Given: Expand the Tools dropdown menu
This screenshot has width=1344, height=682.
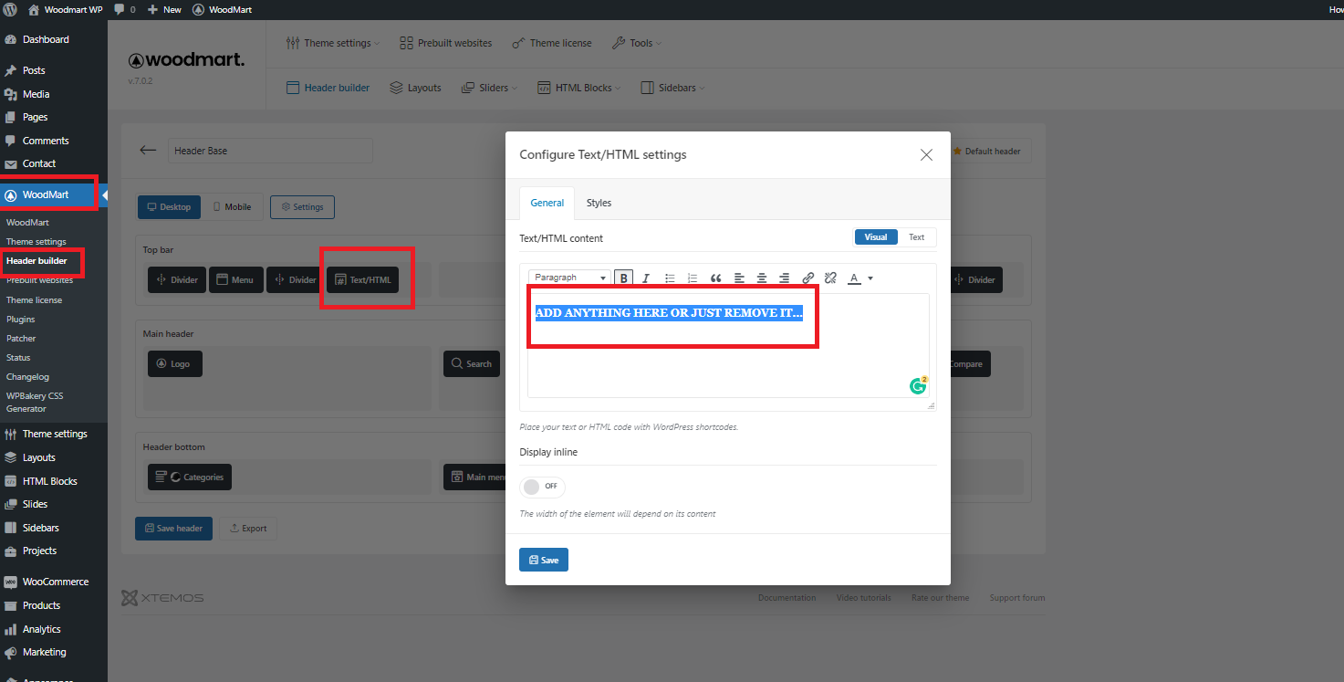Looking at the screenshot, I should [x=636, y=43].
